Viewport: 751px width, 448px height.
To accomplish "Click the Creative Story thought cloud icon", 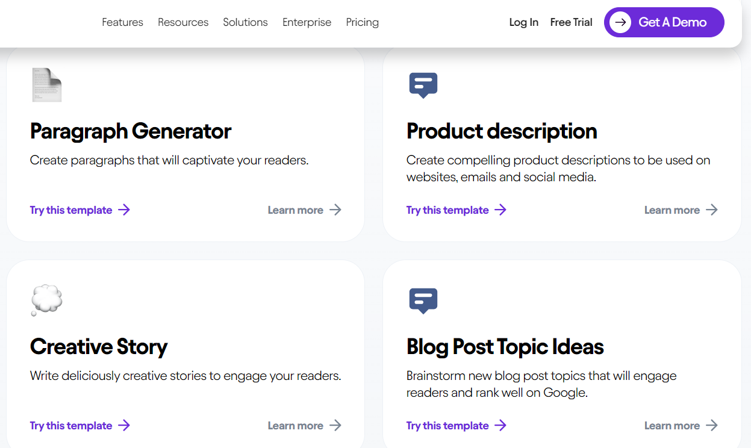I will click(x=46, y=300).
